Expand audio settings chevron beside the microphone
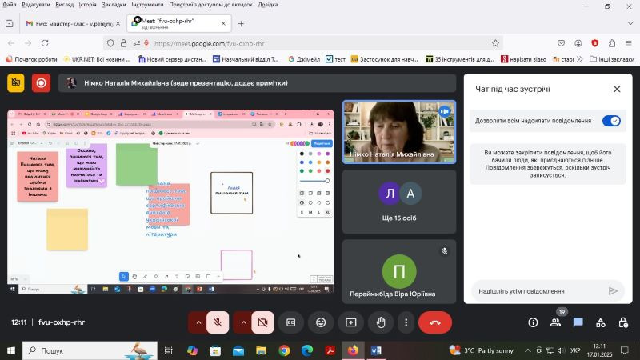Image resolution: width=640 pixels, height=360 pixels. tap(198, 322)
